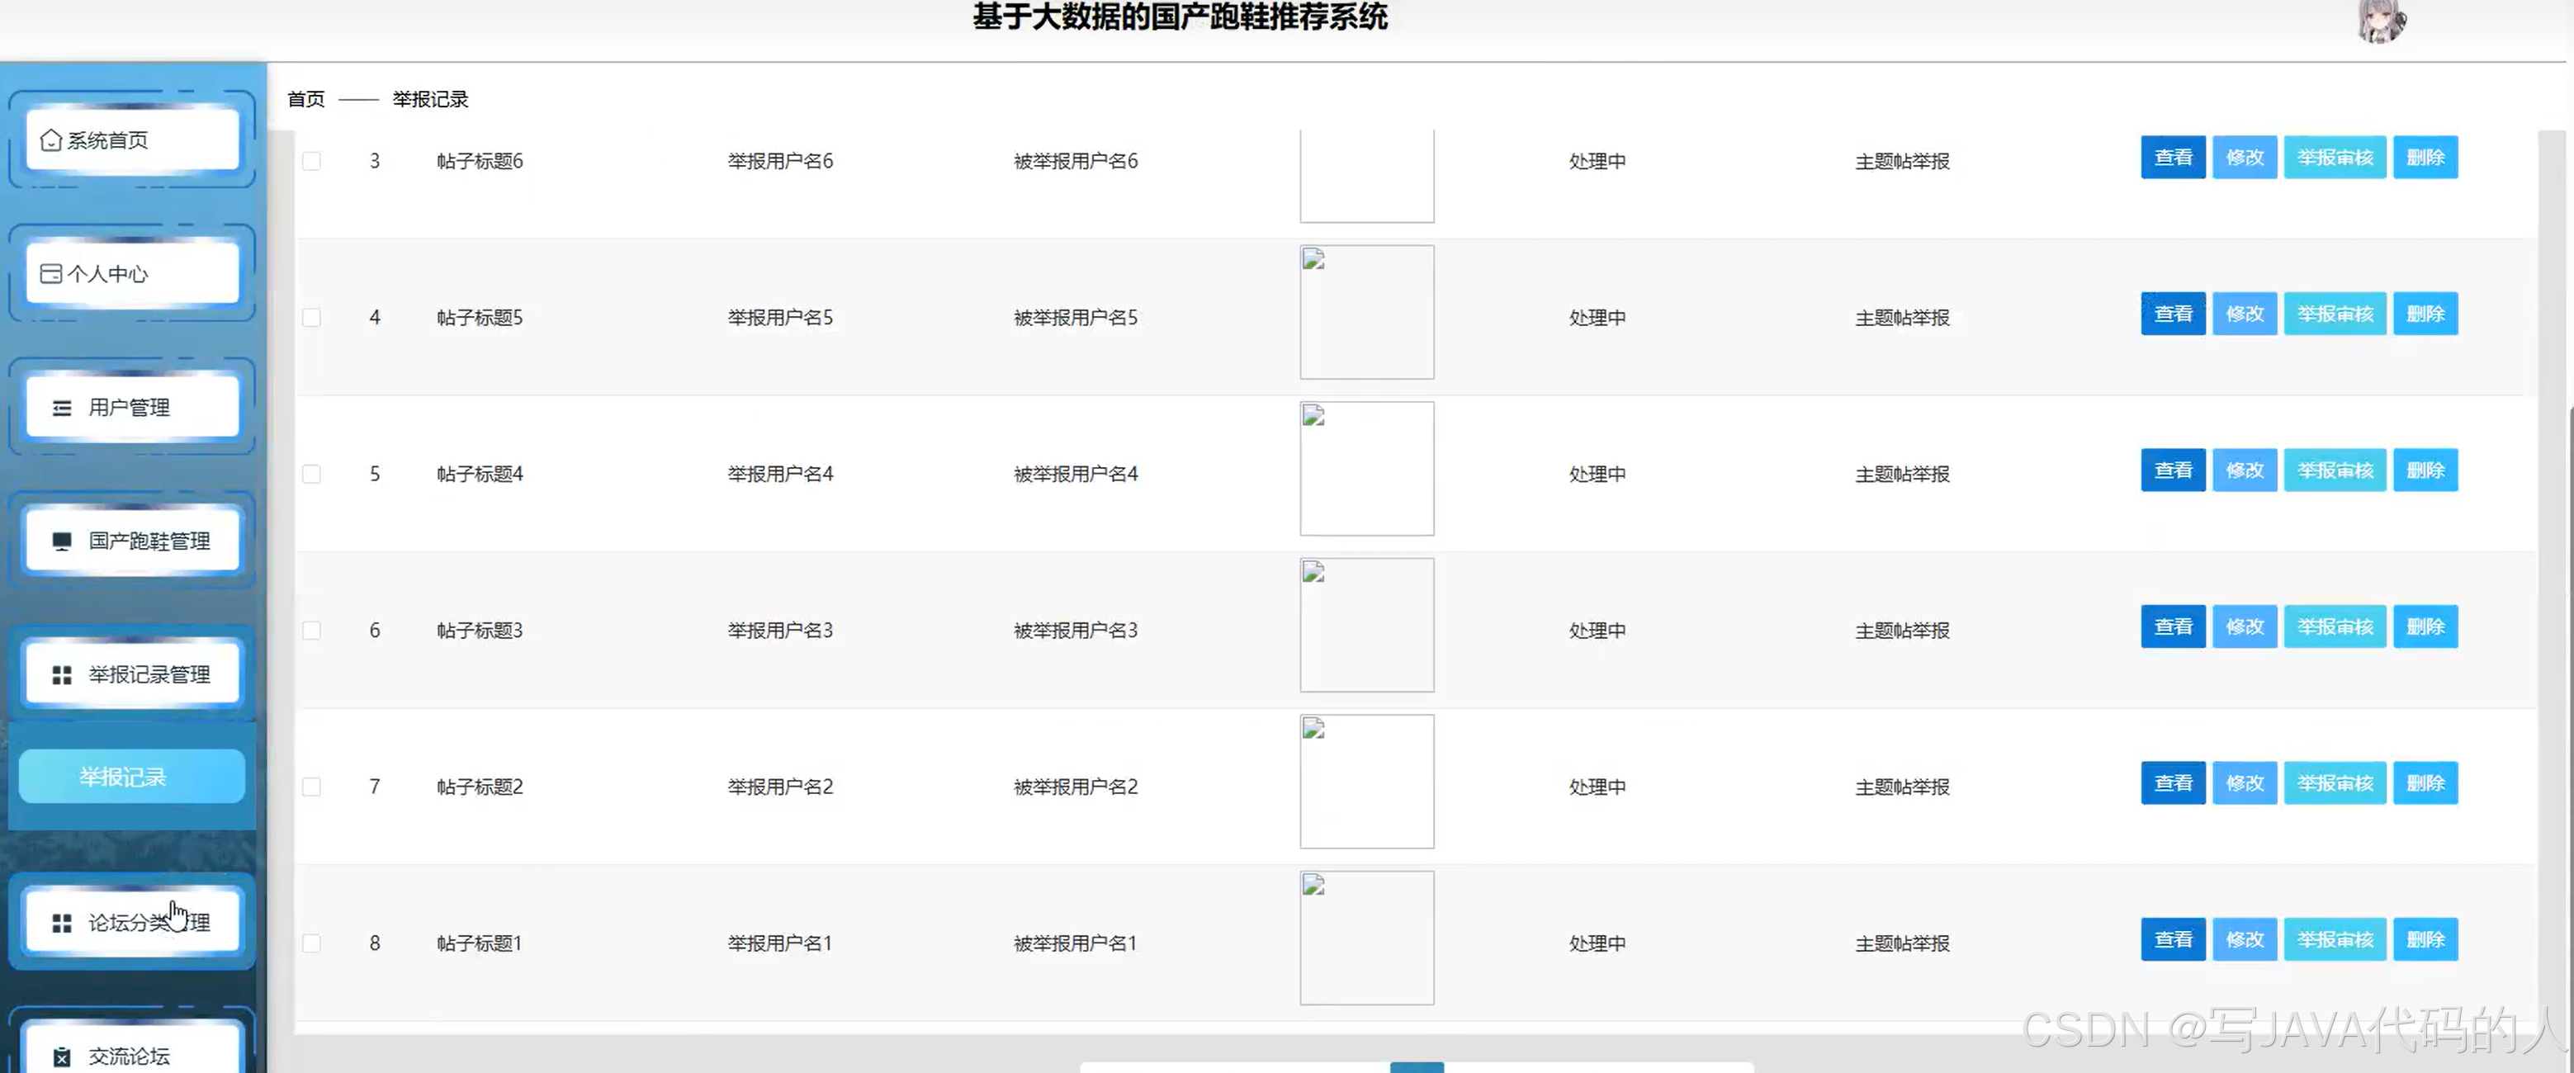Screen dimensions: 2574x1073
Task: Go to 首页 in the breadcrumb
Action: (x=305, y=99)
